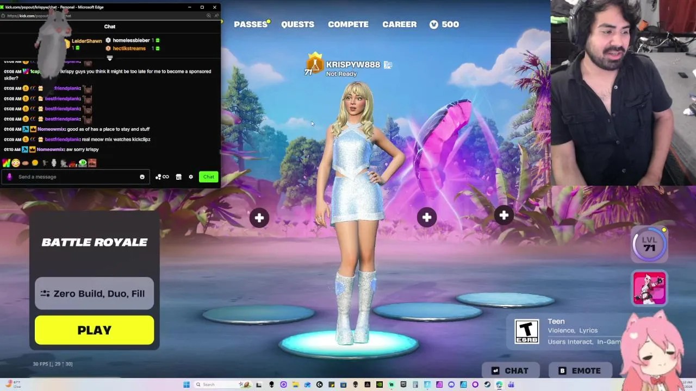
Task: Click the green Chat send button
Action: point(209,176)
